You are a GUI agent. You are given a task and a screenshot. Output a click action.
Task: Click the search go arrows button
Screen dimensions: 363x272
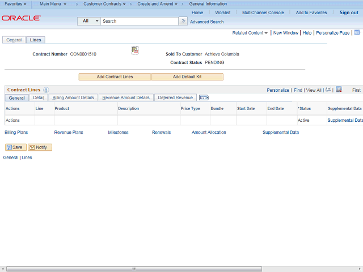click(183, 21)
